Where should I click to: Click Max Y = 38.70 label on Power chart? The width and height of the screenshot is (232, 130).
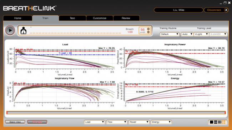coord(216,48)
